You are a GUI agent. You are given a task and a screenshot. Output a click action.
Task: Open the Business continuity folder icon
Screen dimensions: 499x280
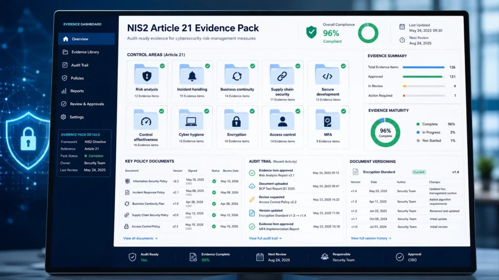[x=237, y=74]
